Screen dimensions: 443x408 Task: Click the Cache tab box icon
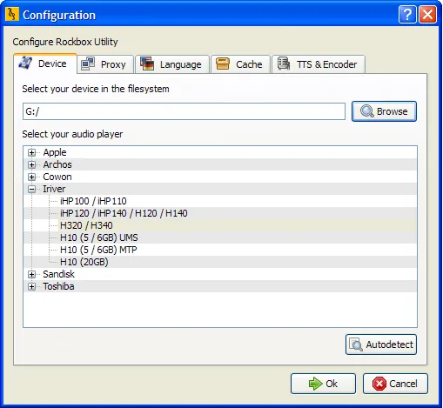coord(223,64)
